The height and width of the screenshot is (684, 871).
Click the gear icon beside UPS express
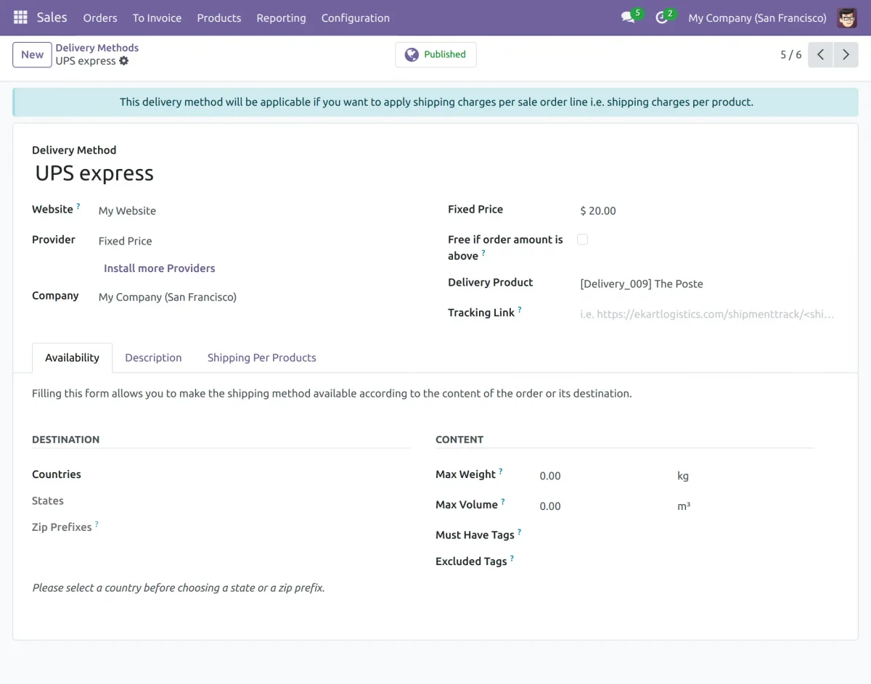pyautogui.click(x=124, y=61)
